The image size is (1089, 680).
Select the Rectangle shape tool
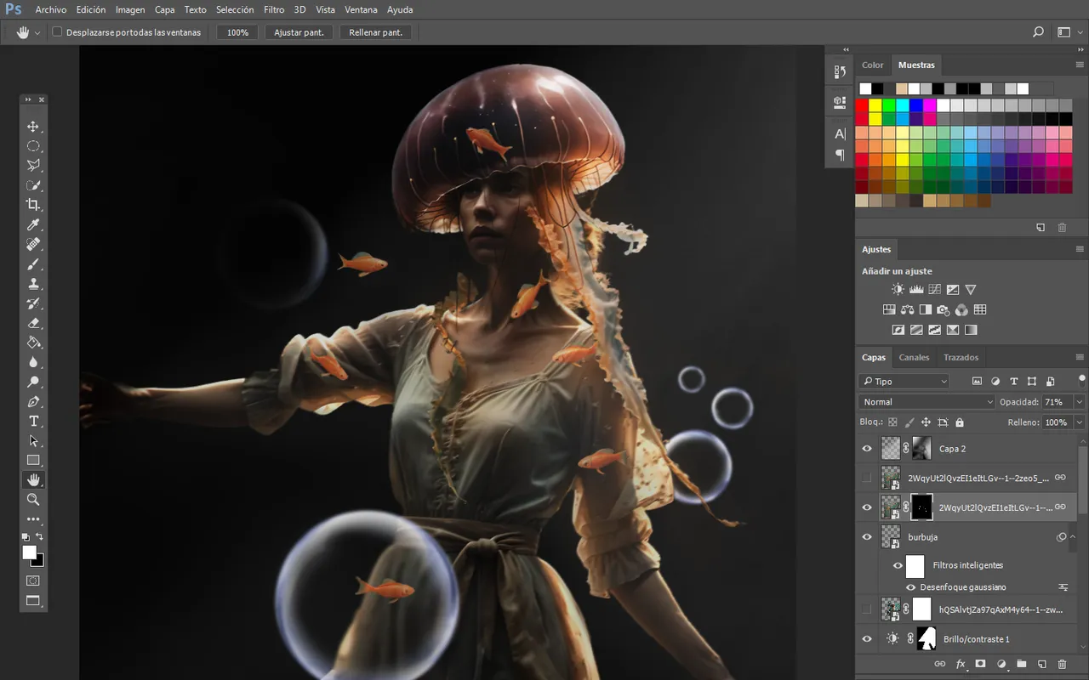coord(33,460)
